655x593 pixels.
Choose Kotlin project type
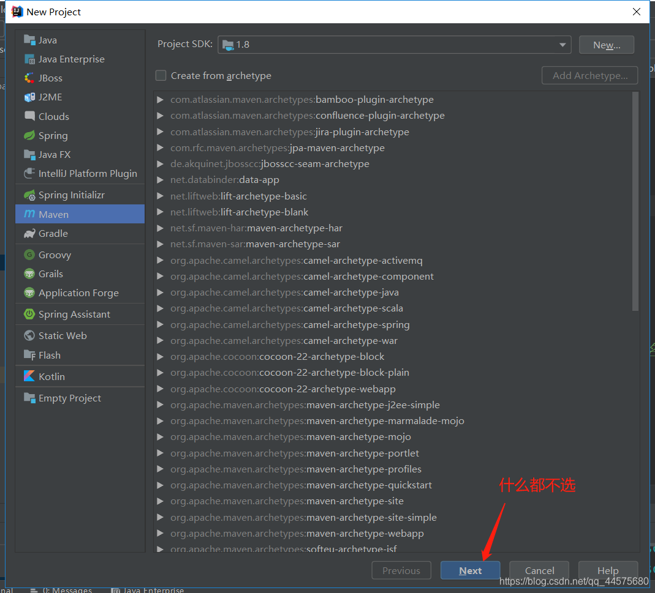80,376
